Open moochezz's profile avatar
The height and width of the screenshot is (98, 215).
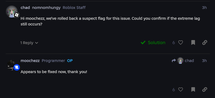(12, 66)
